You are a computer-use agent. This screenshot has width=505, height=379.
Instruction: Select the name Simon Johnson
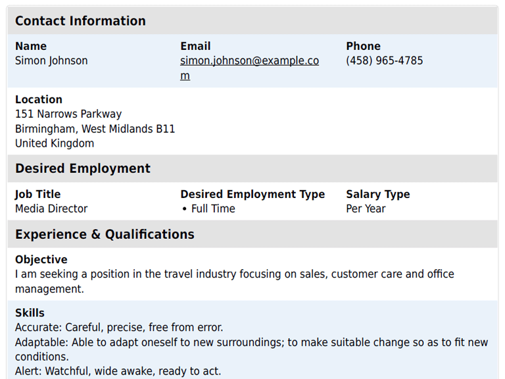tap(51, 61)
